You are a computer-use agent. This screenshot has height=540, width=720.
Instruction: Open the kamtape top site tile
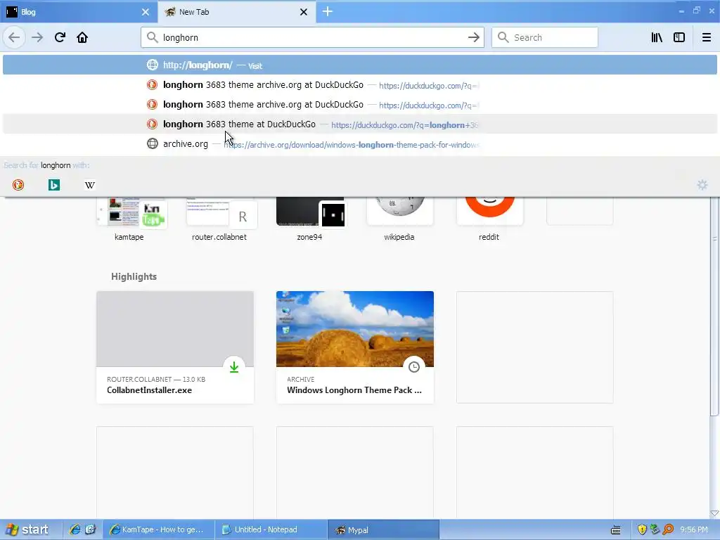click(129, 219)
